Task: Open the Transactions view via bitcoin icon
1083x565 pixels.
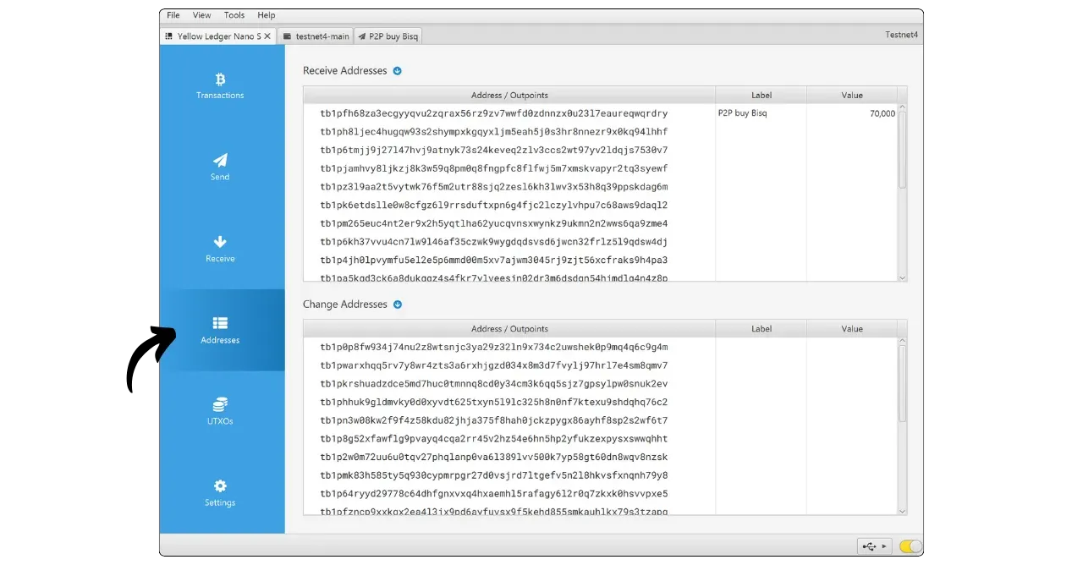Action: [220, 80]
